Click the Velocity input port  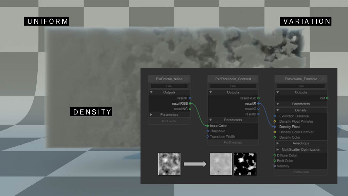(x=275, y=166)
